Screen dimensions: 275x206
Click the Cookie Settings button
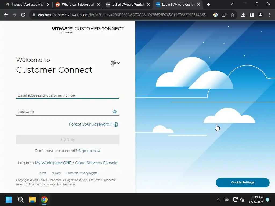coord(243,182)
